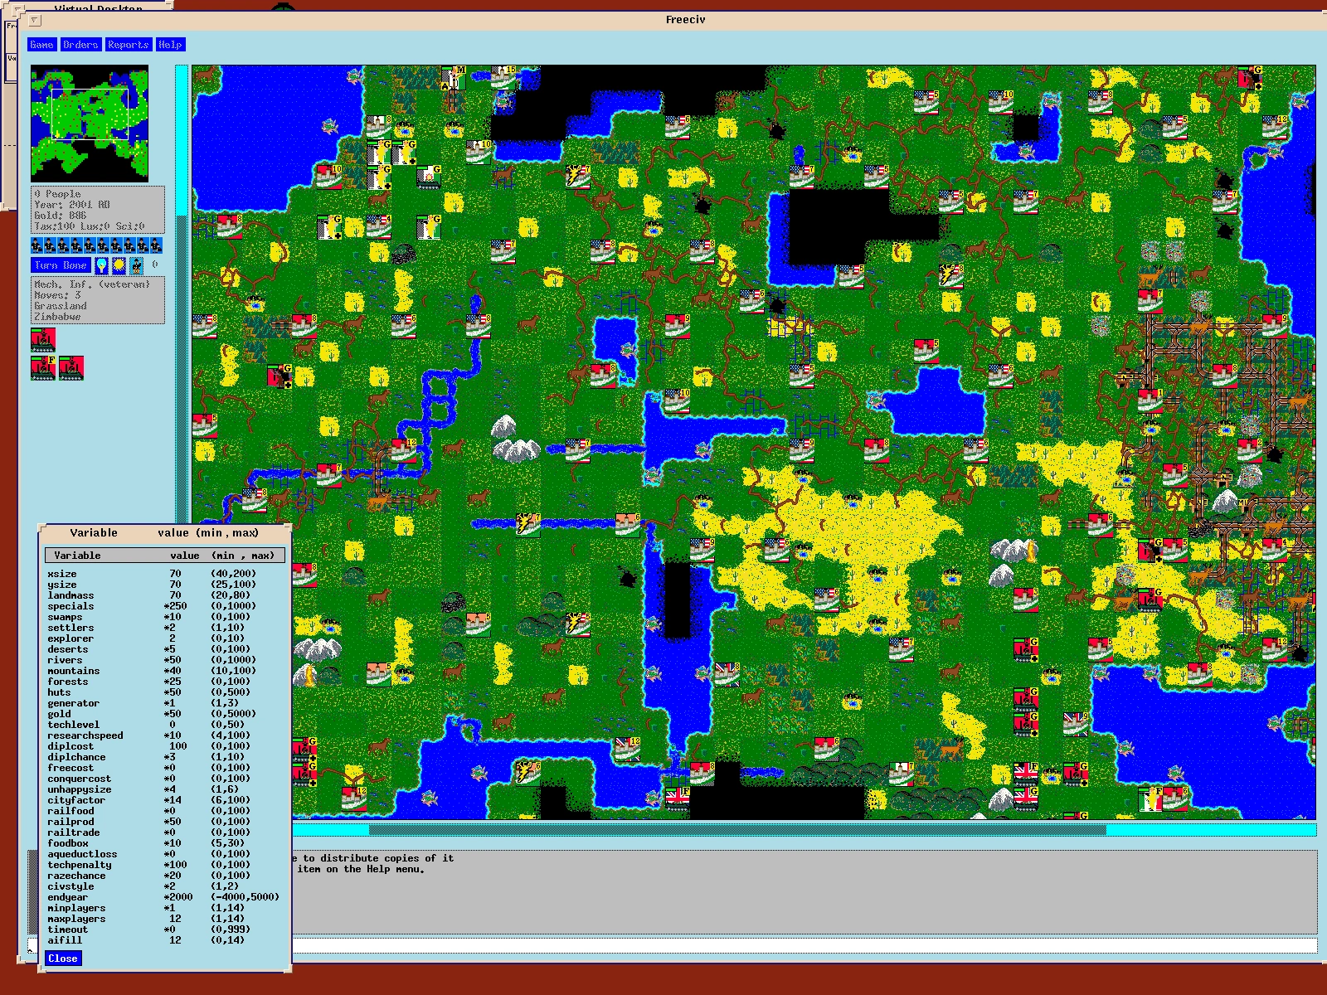
Task: Close the server variables dialog
Action: pos(63,959)
